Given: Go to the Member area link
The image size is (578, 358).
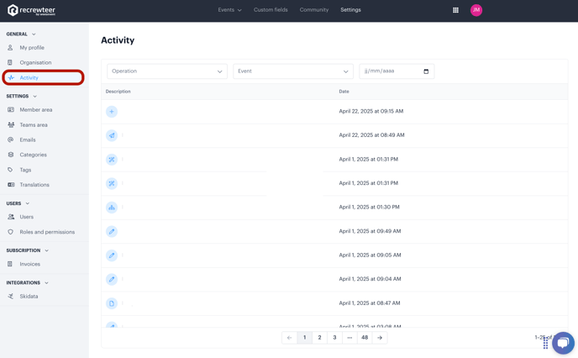Looking at the screenshot, I should pos(36,110).
